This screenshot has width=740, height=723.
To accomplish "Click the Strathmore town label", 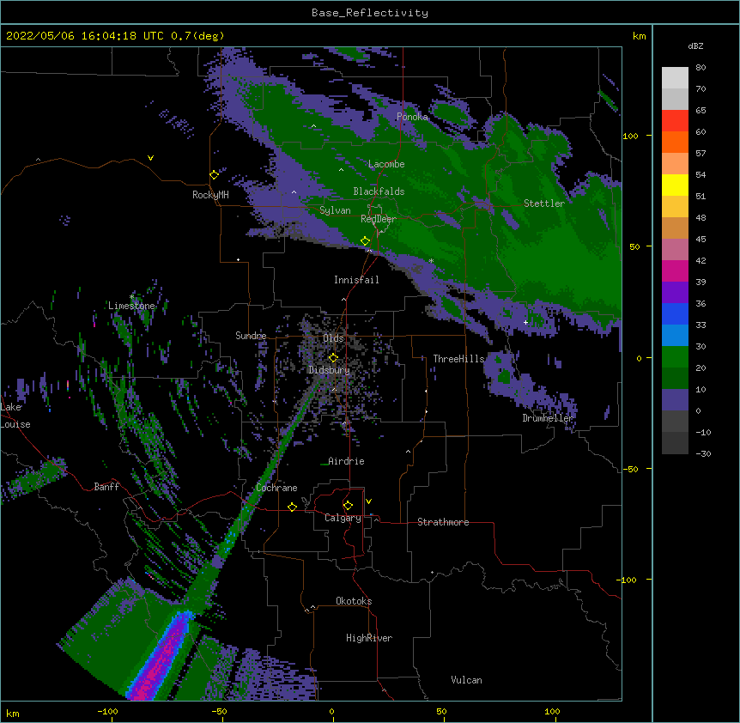I will [x=443, y=522].
